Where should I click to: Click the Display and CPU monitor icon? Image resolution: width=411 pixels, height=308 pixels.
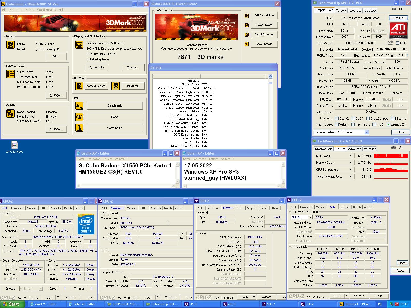point(79,45)
